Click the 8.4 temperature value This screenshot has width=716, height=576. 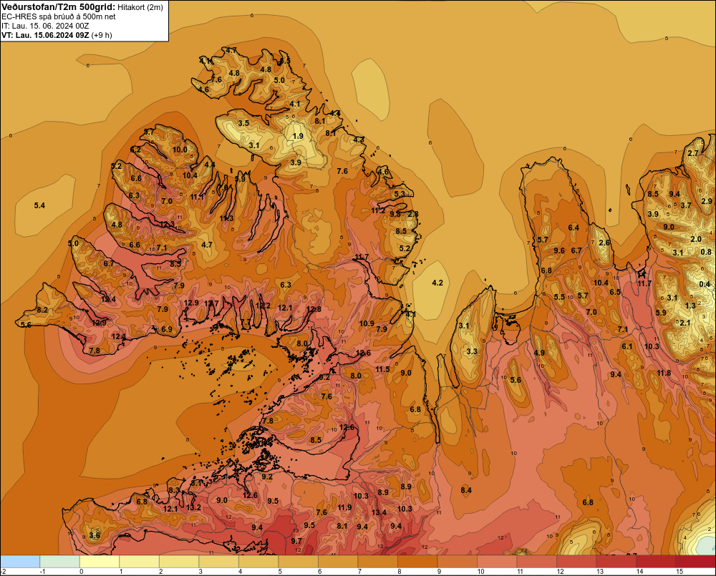466,491
